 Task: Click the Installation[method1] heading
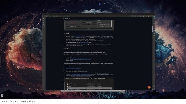coord(85,52)
